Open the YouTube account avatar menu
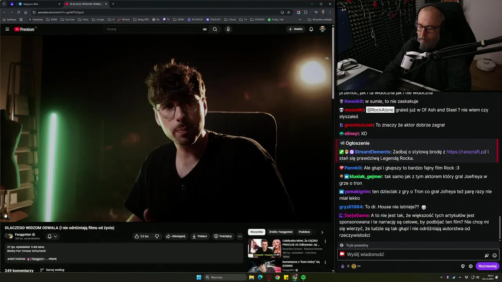 pyautogui.click(x=322, y=29)
